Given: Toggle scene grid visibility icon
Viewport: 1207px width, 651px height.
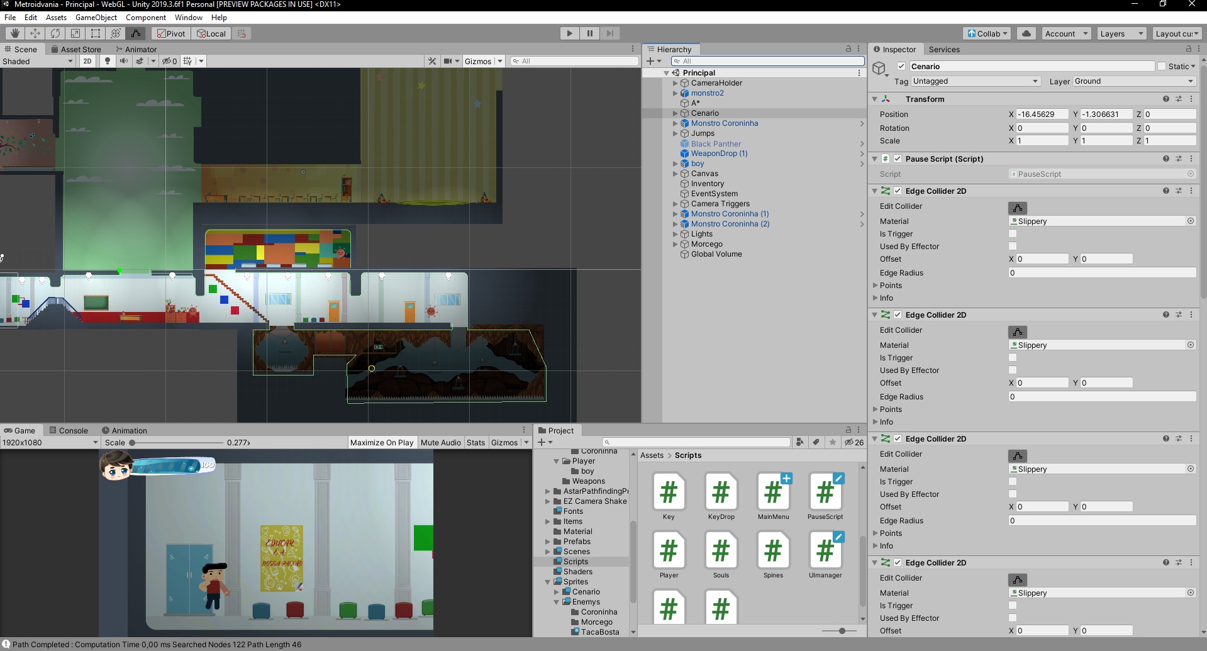Looking at the screenshot, I should [x=187, y=61].
